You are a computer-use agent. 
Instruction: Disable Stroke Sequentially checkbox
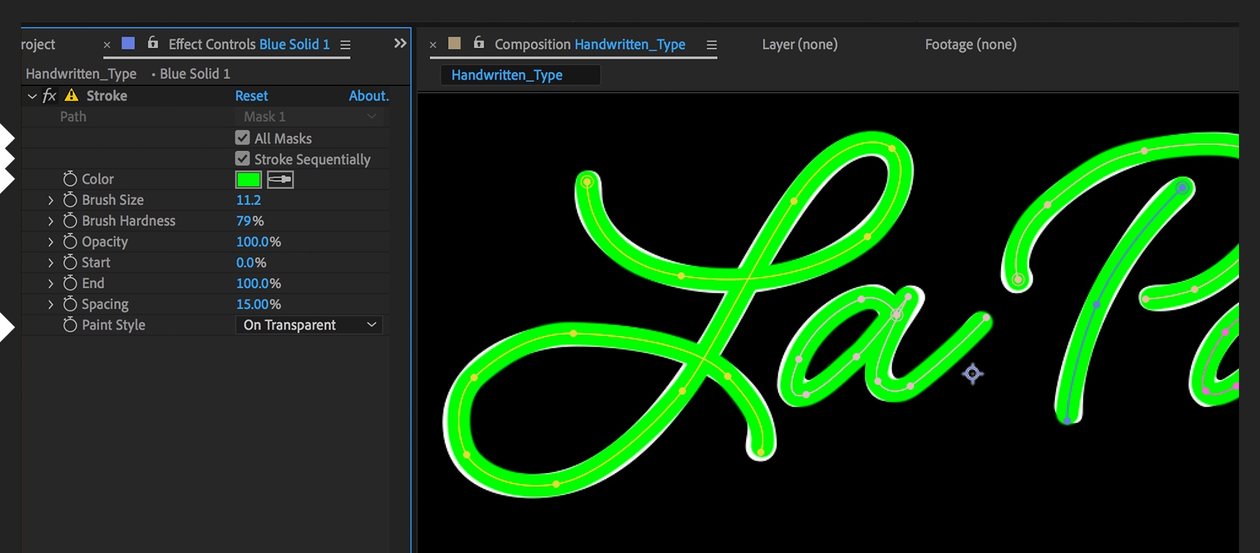243,159
